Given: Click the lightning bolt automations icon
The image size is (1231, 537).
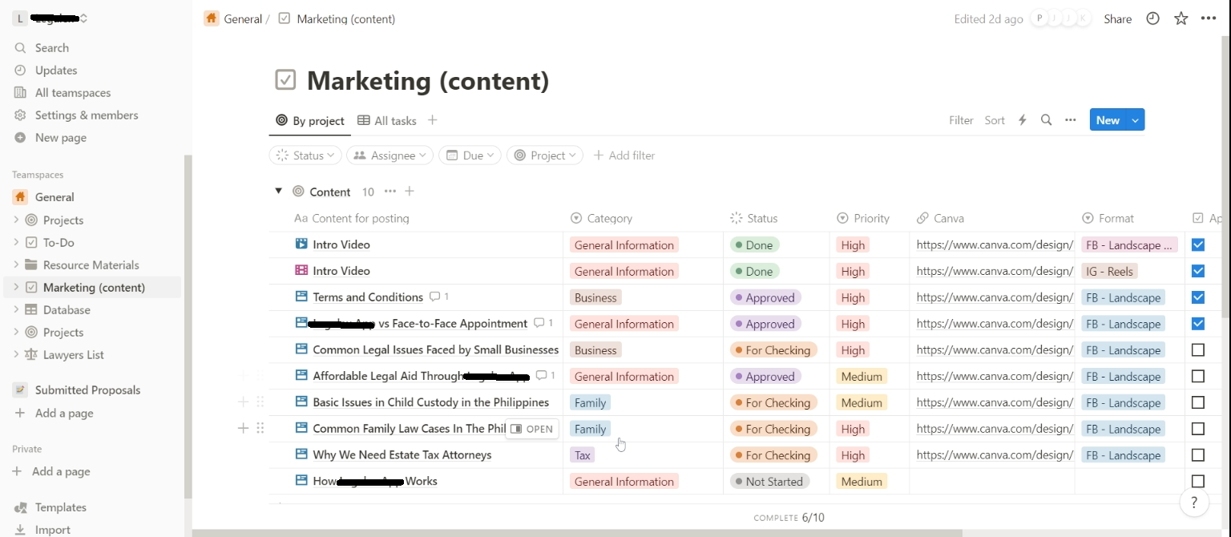Looking at the screenshot, I should pyautogui.click(x=1022, y=120).
